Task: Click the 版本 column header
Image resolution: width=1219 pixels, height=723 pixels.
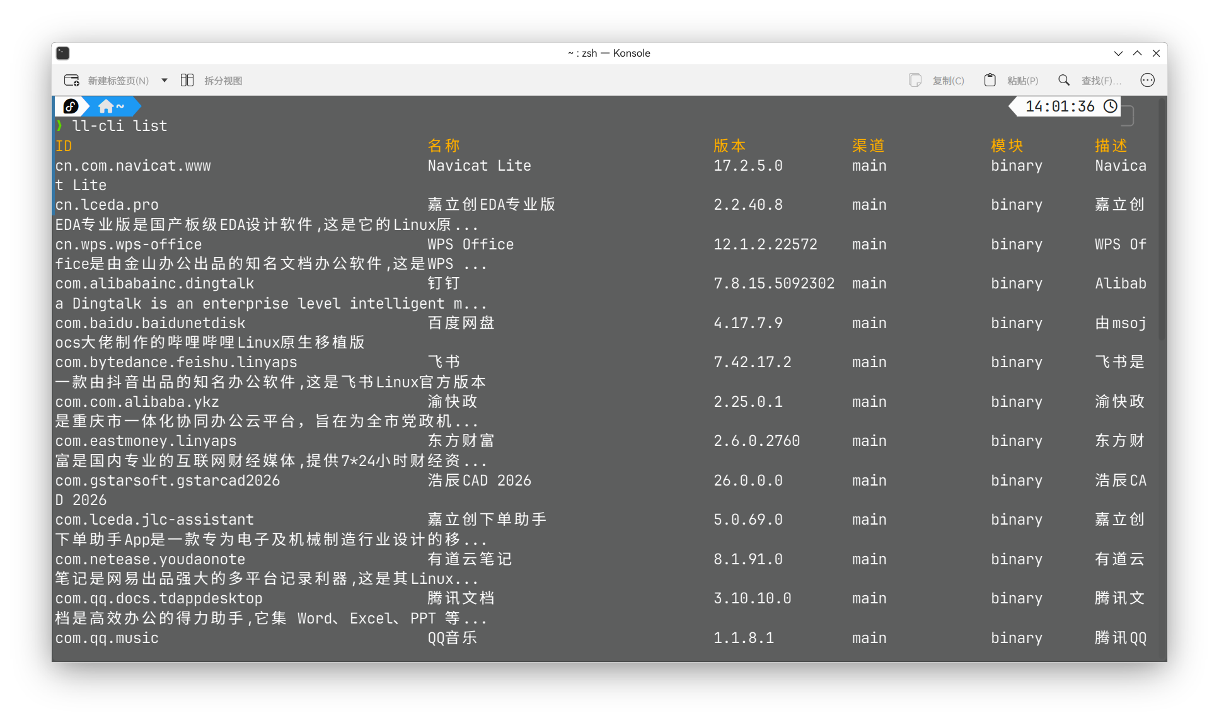Action: click(729, 146)
